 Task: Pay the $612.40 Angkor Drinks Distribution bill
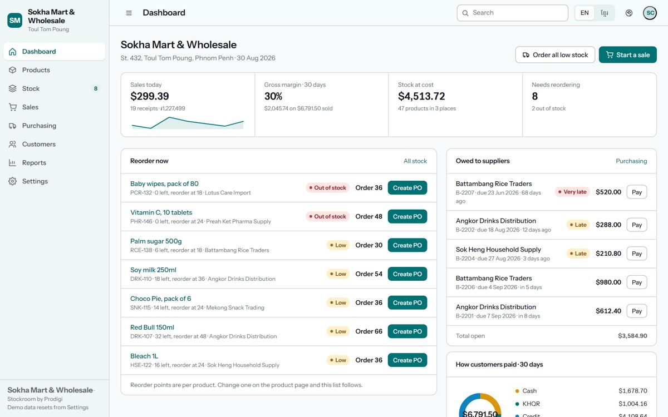click(637, 311)
